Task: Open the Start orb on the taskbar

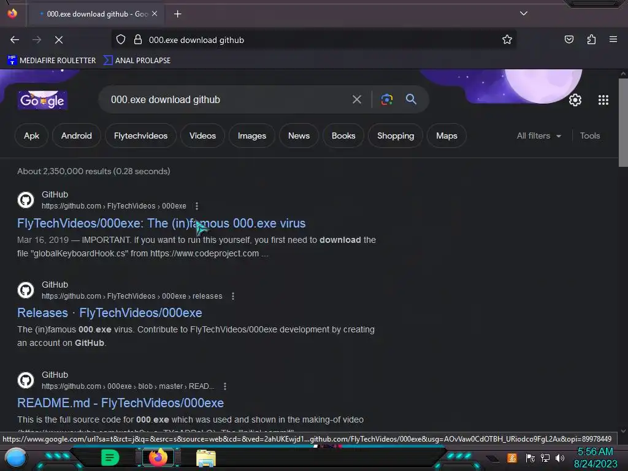Action: coord(16,458)
